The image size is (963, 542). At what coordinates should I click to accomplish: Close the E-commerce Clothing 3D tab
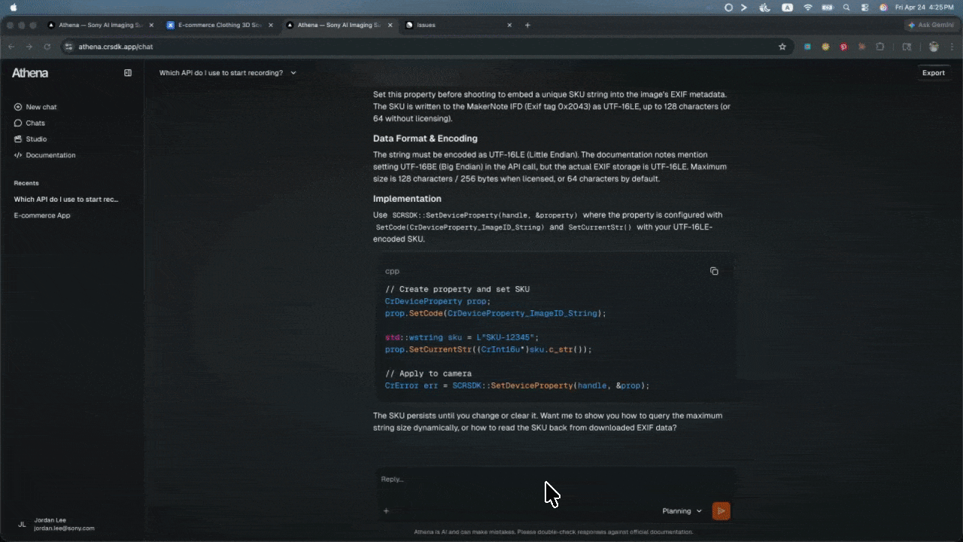[272, 25]
